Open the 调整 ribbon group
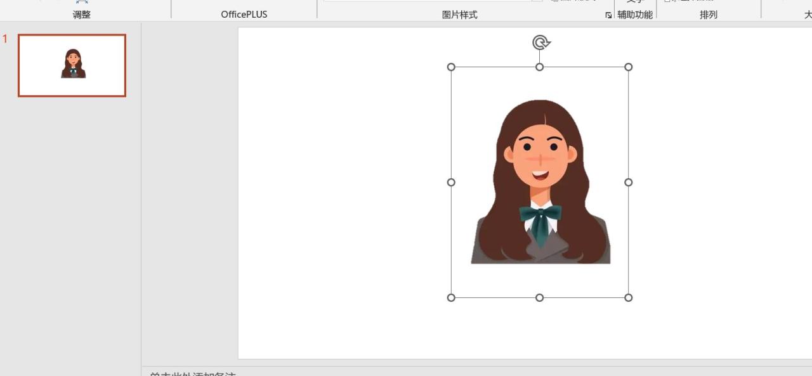 [81, 13]
